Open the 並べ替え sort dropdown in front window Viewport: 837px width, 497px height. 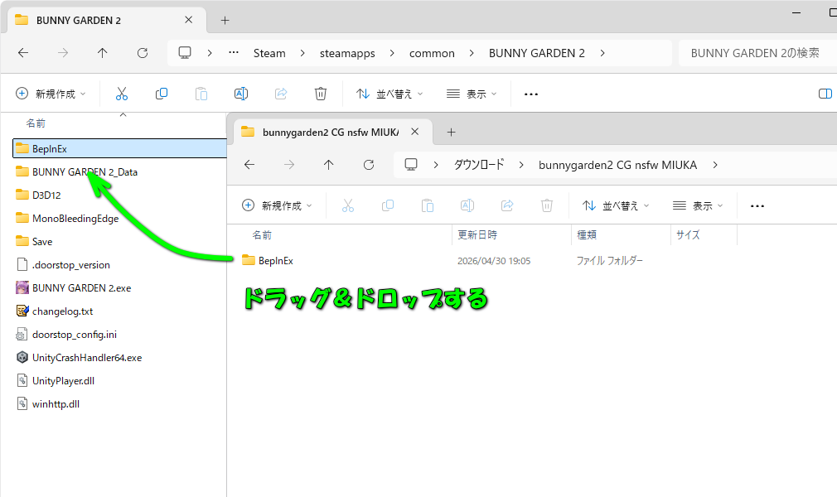616,205
